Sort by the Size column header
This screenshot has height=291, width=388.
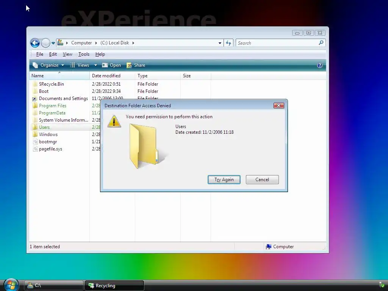196,76
